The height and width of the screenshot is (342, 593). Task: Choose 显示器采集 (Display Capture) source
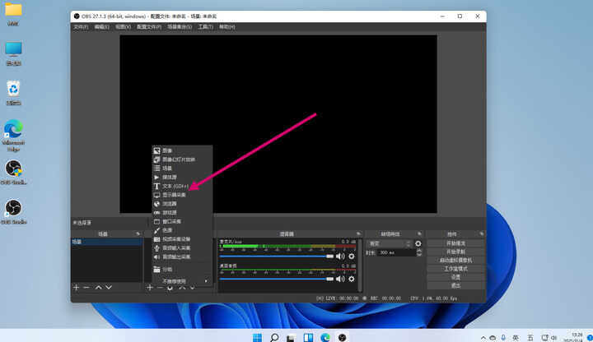point(182,195)
